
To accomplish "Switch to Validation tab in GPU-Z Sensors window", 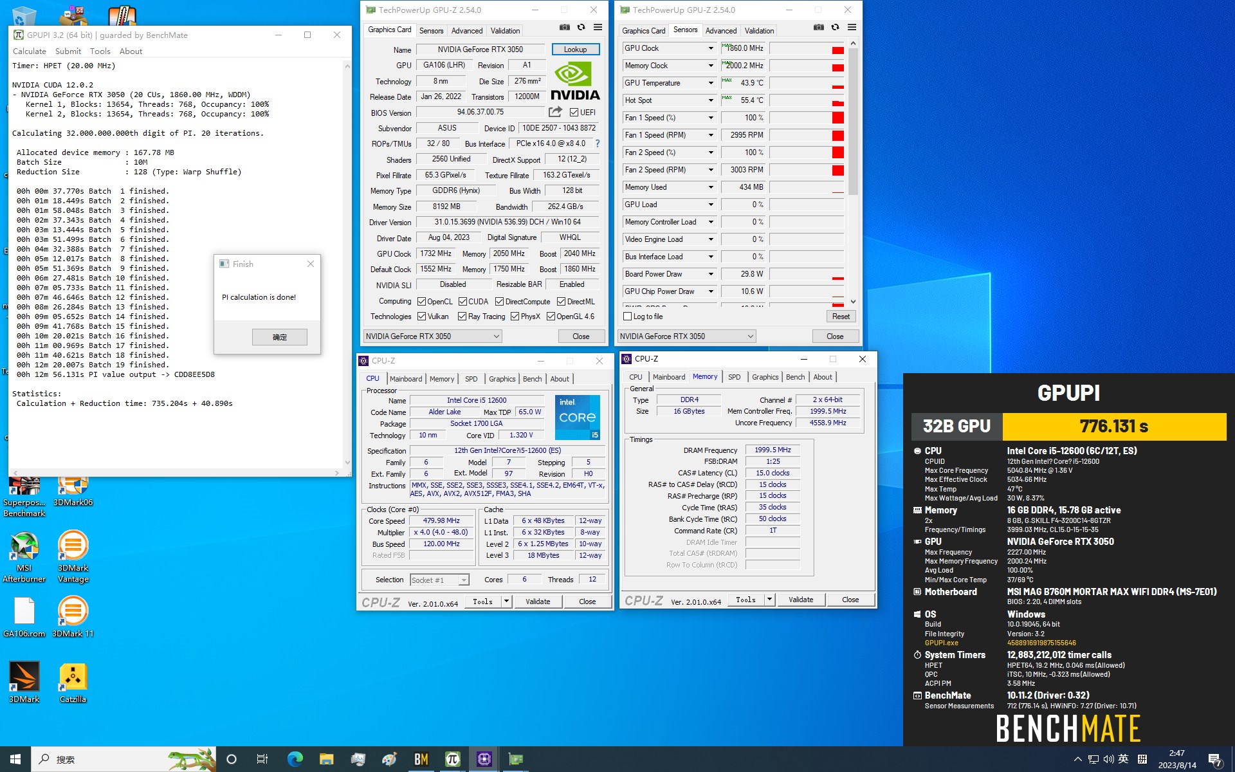I will [759, 31].
